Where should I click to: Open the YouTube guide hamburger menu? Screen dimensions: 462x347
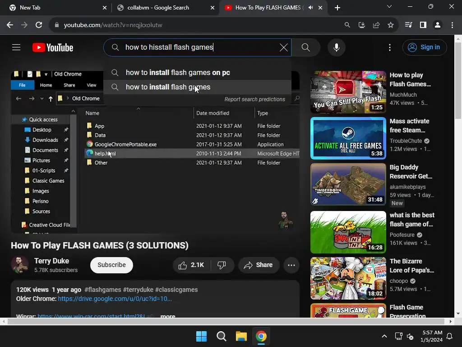click(16, 47)
